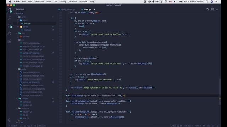
Task: Open the Extensions view in activity bar
Action: [10, 41]
